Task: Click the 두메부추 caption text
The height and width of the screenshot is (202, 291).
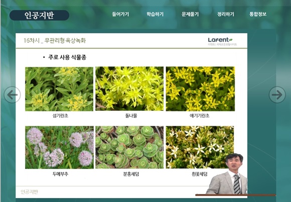Action: pyautogui.click(x=60, y=174)
